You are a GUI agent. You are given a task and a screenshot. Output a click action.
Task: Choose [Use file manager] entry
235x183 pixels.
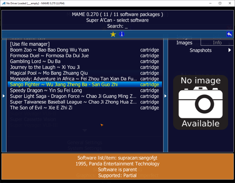pyautogui.click(x=85, y=44)
